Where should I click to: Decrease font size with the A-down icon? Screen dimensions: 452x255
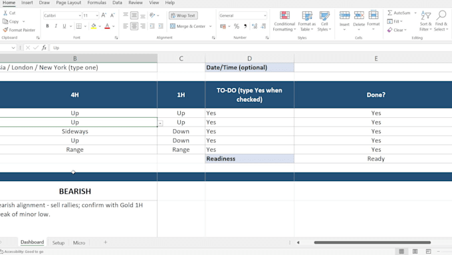112,15
